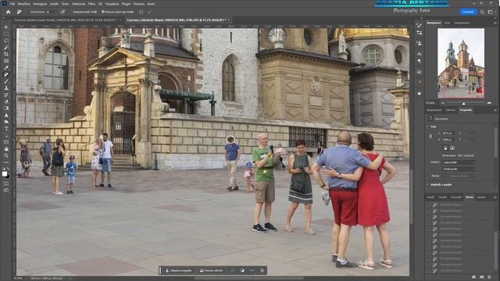Open the tool preset picker
Screen dimensions: 500x281
(19, 12)
